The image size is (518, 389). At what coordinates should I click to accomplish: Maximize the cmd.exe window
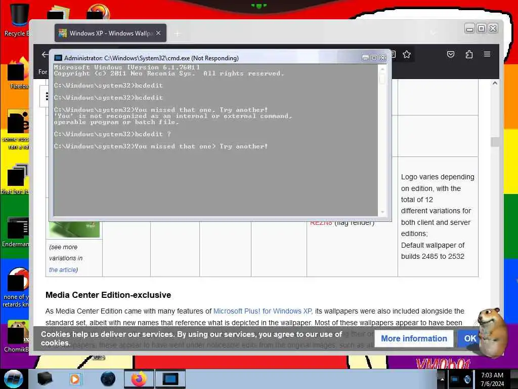[374, 58]
